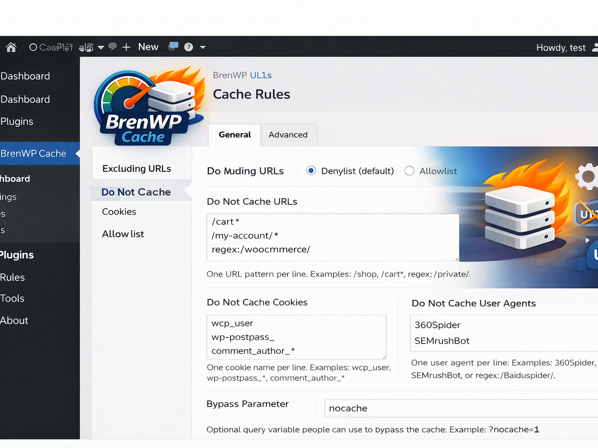Click the comments speech bubble icon
This screenshot has width=598, height=448.
(x=113, y=47)
